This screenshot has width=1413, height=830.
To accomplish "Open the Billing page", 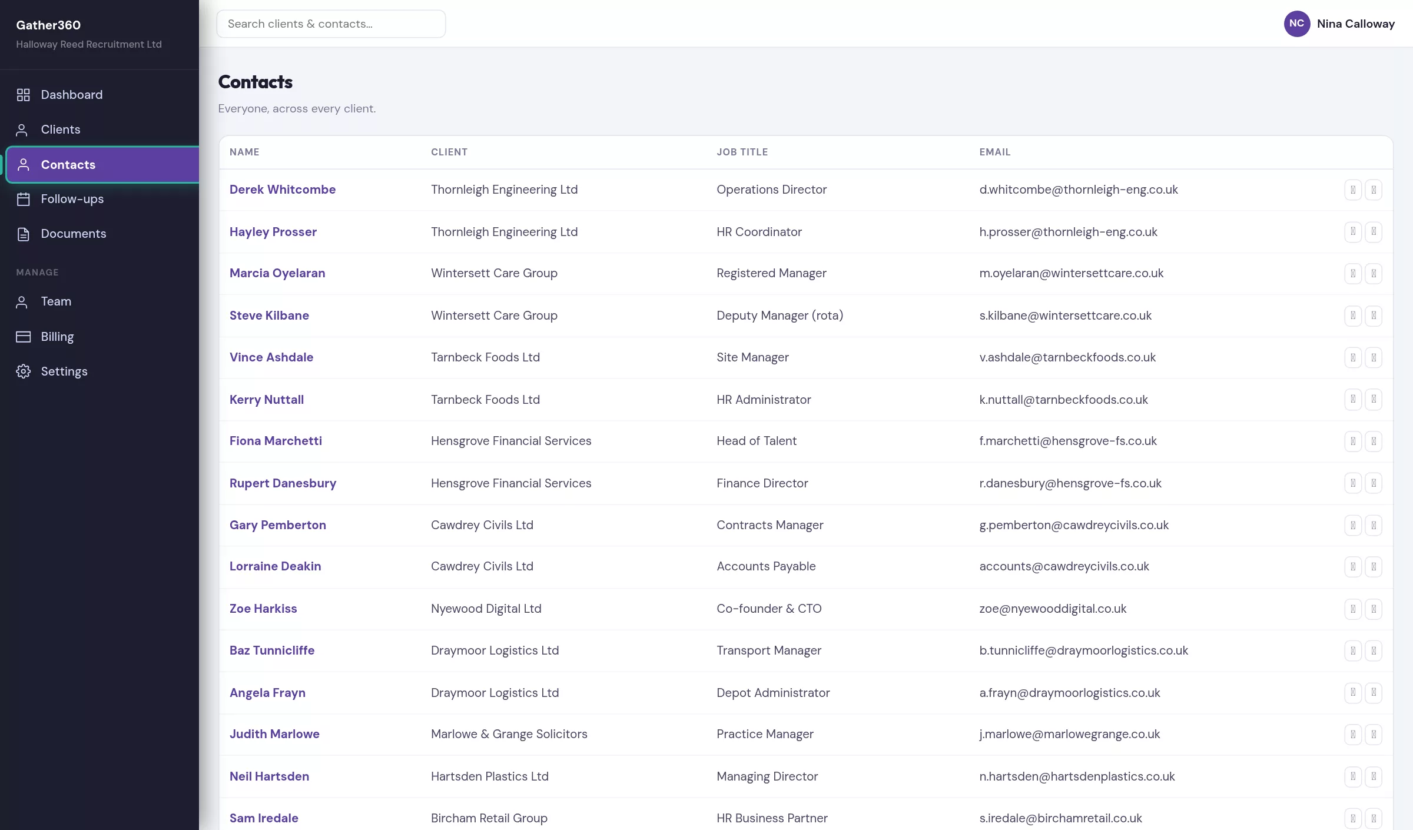I will (103, 337).
